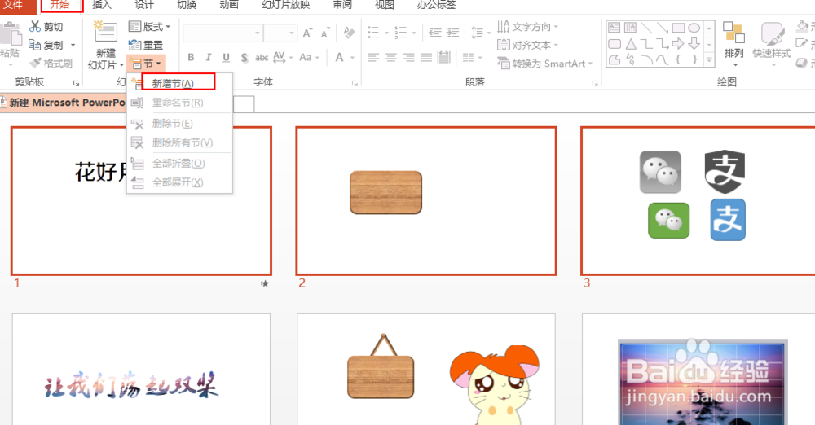The width and height of the screenshot is (815, 425).
Task: Switch to the Design (设计) tab
Action: click(x=144, y=5)
